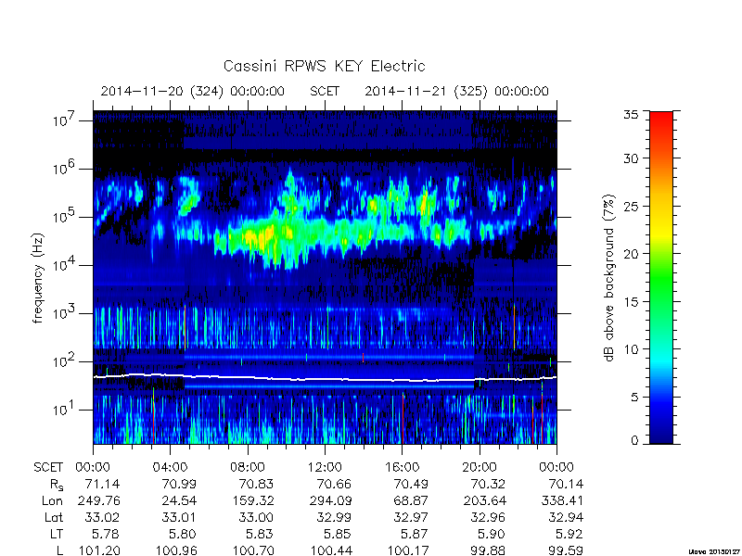The height and width of the screenshot is (556, 742).
Task: Click the Lon value "159.32"
Action: [252, 500]
